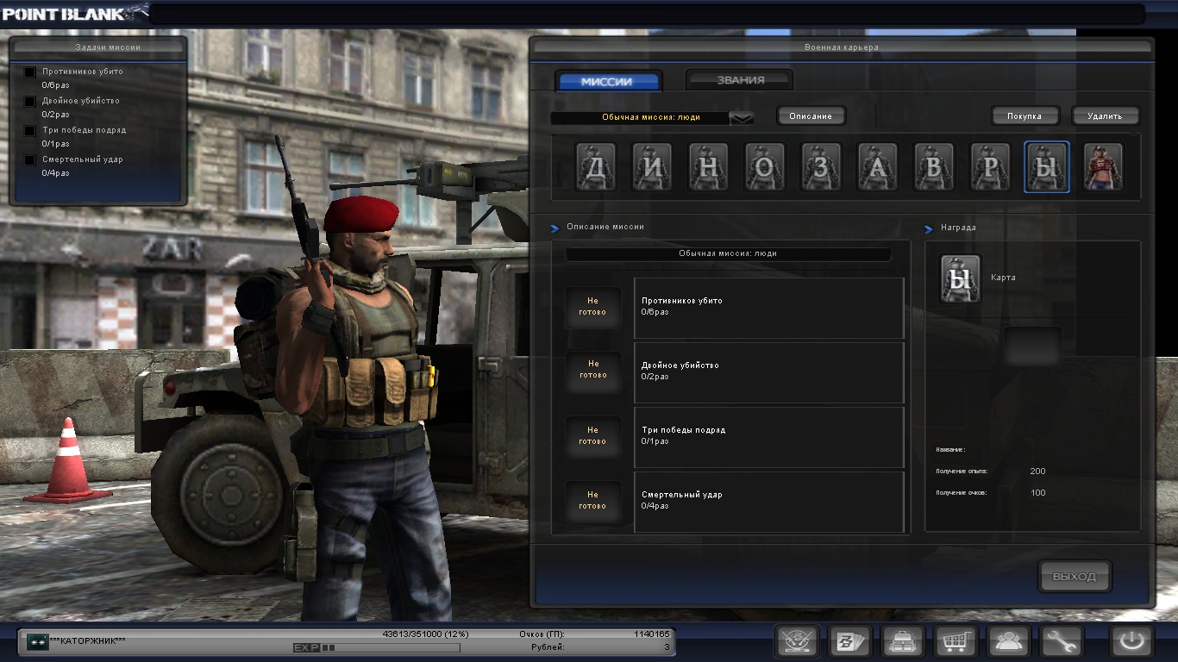This screenshot has width=1178, height=662.
Task: Toggle the Противников убито task checkbox
Action: click(30, 72)
